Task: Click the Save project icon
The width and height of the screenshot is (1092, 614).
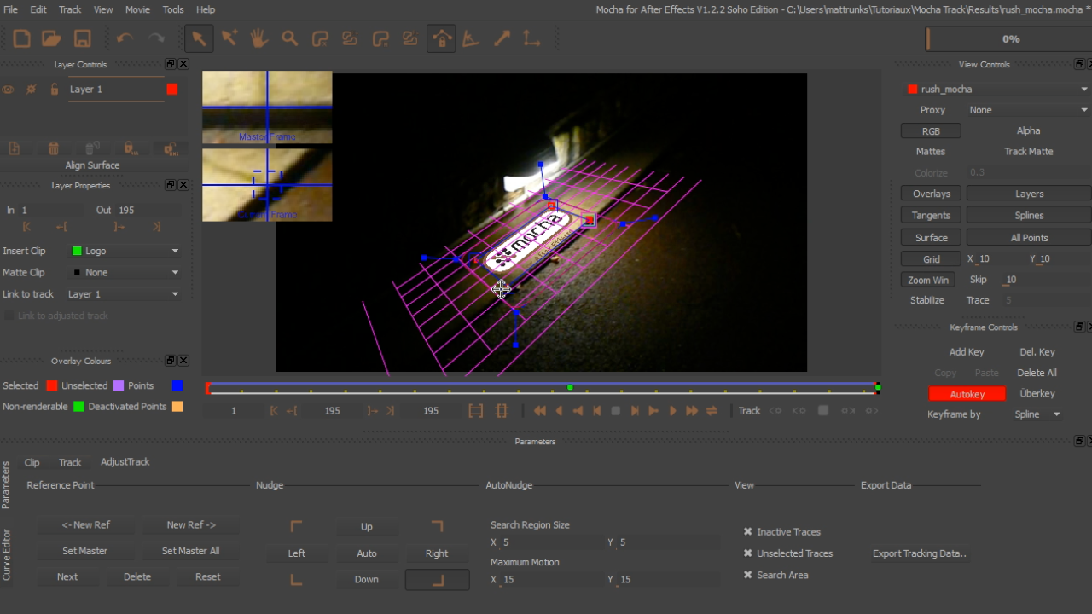Action: pos(82,38)
